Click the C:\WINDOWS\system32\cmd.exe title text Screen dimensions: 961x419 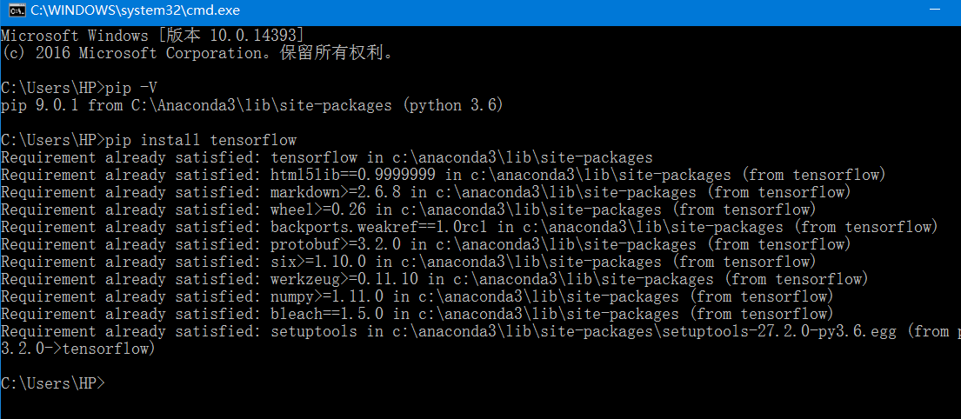click(135, 10)
